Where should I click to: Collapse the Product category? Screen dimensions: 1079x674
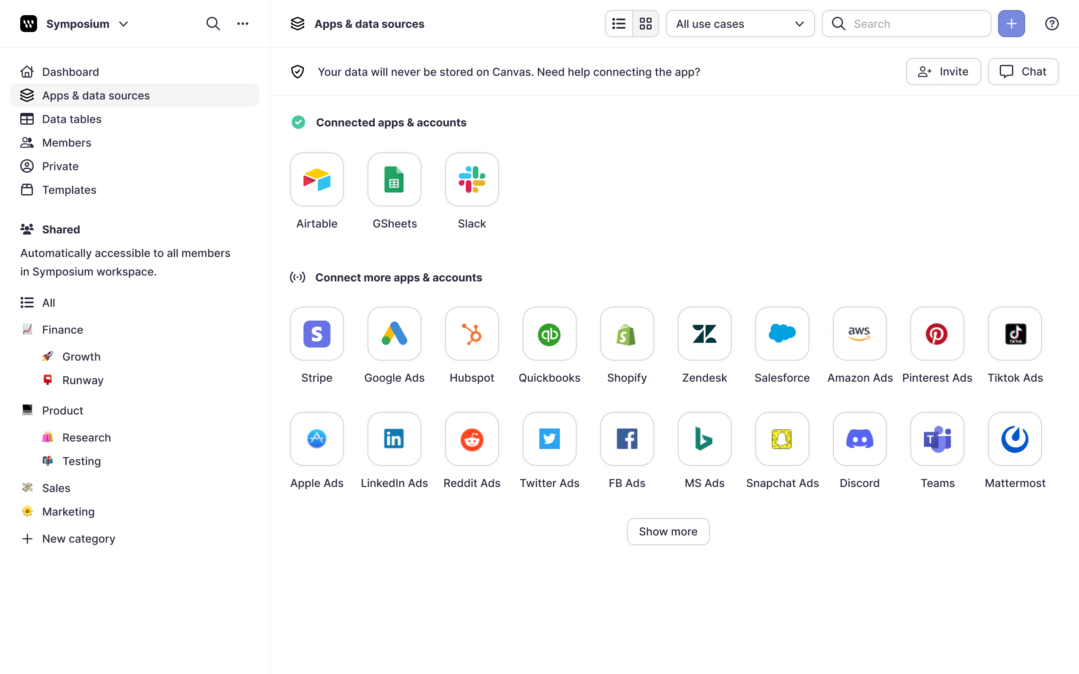click(62, 410)
